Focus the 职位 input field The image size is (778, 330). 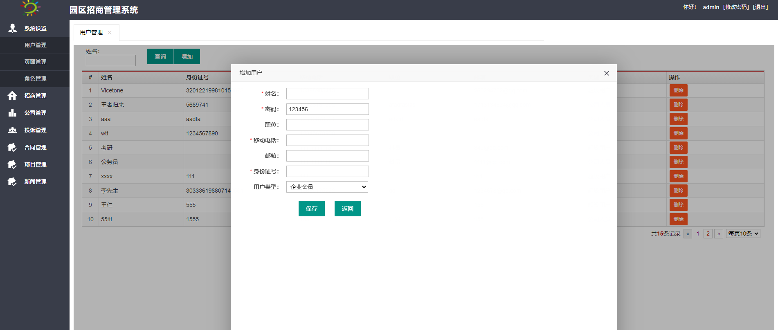click(x=328, y=125)
